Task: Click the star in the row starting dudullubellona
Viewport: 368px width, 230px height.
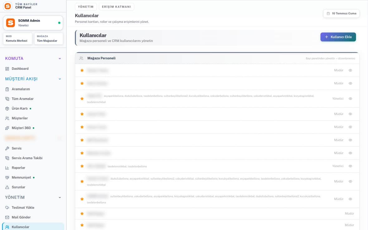Action: pyautogui.click(x=82, y=181)
